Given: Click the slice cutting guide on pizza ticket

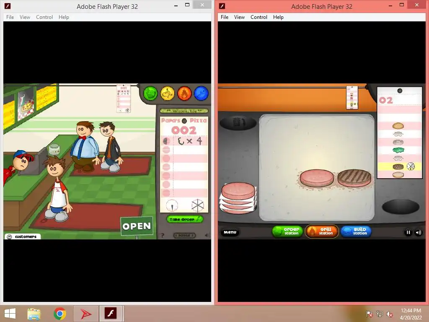Looking at the screenshot, I should [198, 205].
